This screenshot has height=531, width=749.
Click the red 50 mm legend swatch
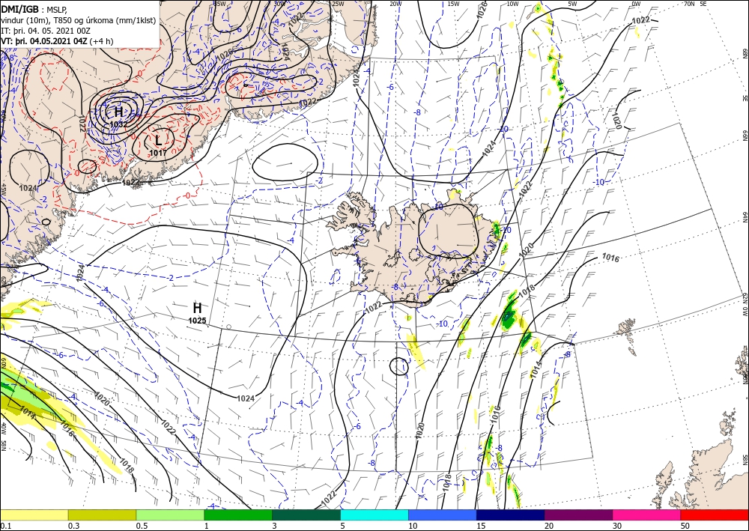[715, 515]
